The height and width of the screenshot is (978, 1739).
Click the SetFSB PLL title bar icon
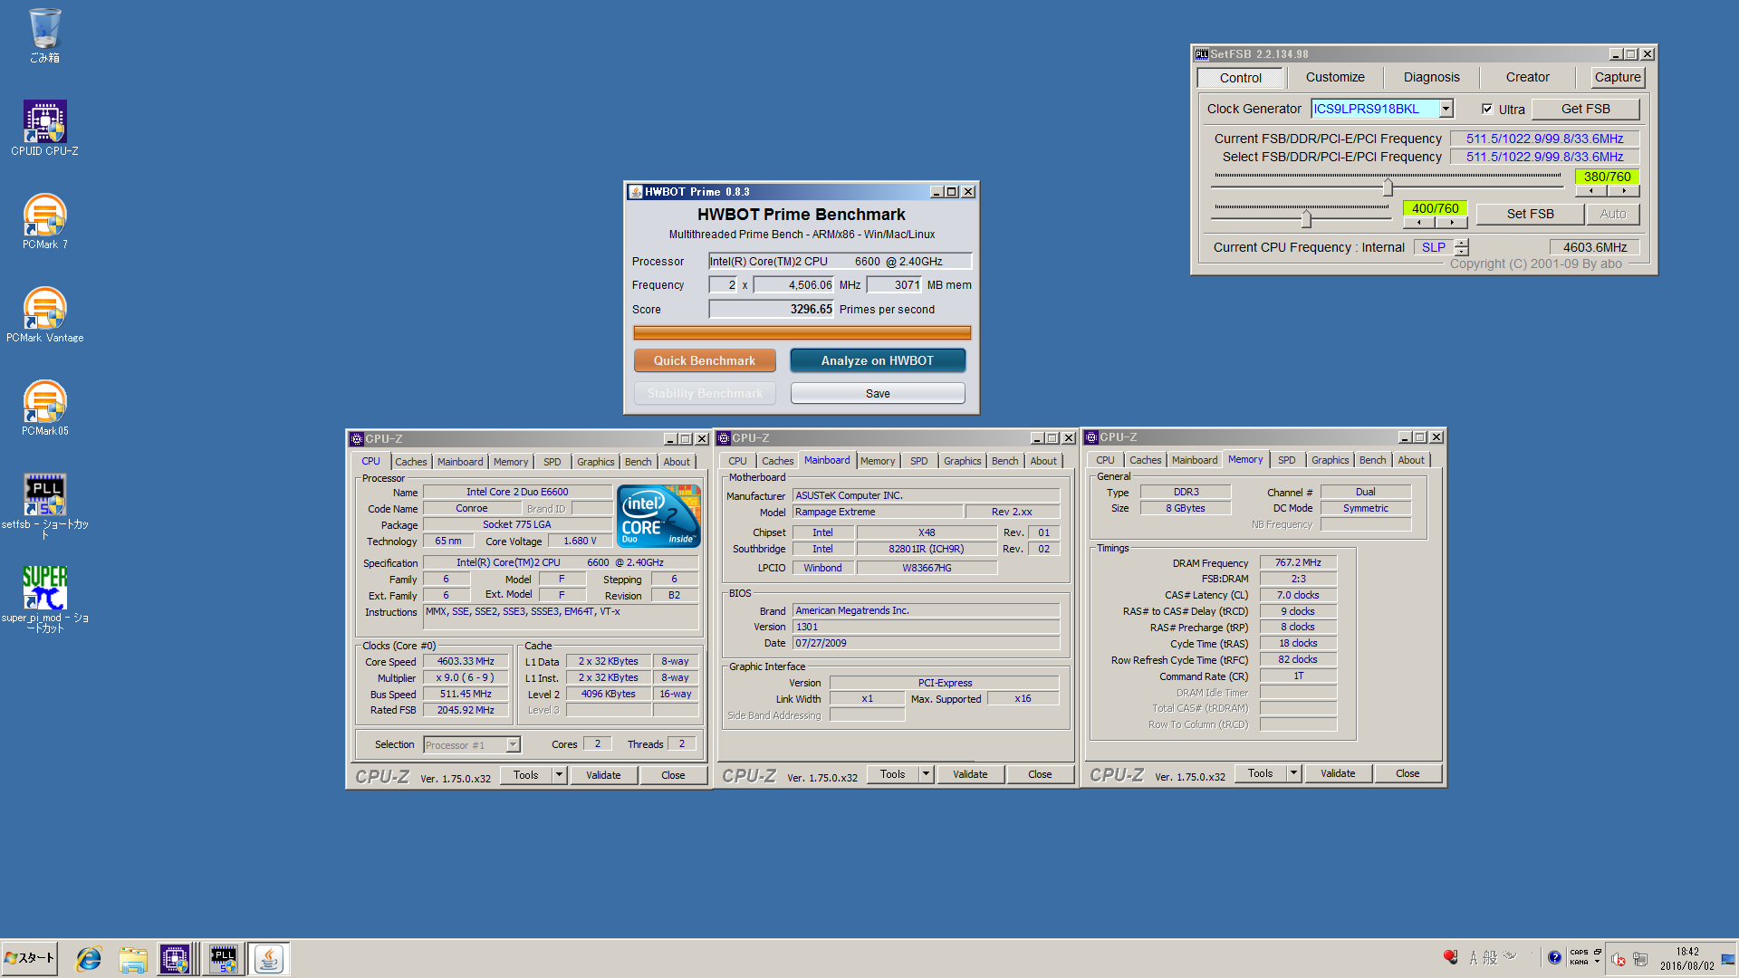click(1201, 54)
